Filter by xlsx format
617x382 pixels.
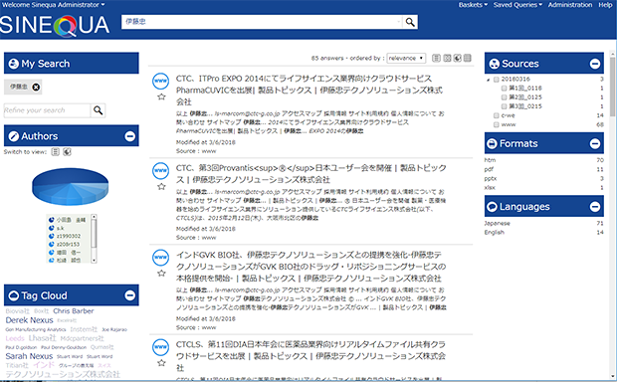pyautogui.click(x=490, y=188)
